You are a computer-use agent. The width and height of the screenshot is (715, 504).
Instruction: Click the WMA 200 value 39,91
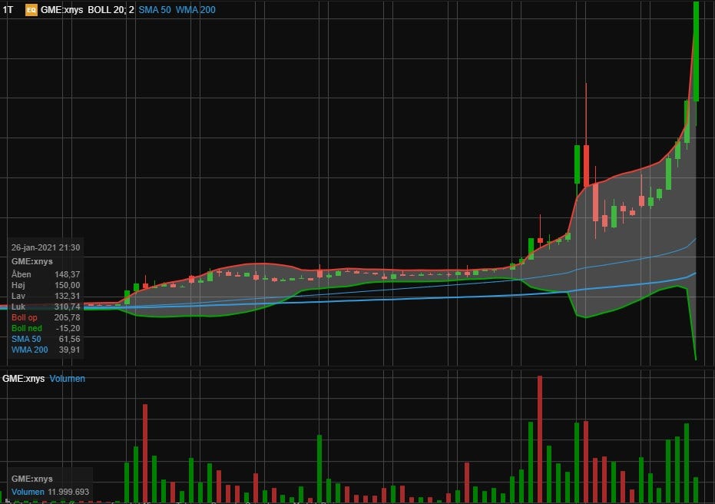point(69,350)
